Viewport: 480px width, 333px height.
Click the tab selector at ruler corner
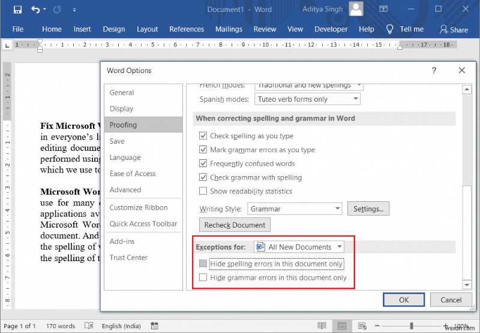tap(7, 46)
